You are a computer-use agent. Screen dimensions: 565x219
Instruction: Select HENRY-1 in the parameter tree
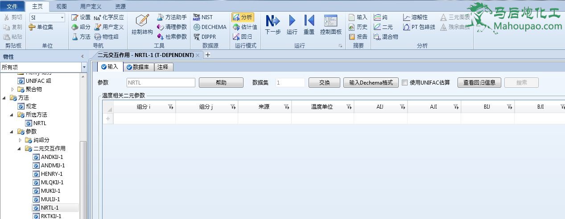[52, 174]
